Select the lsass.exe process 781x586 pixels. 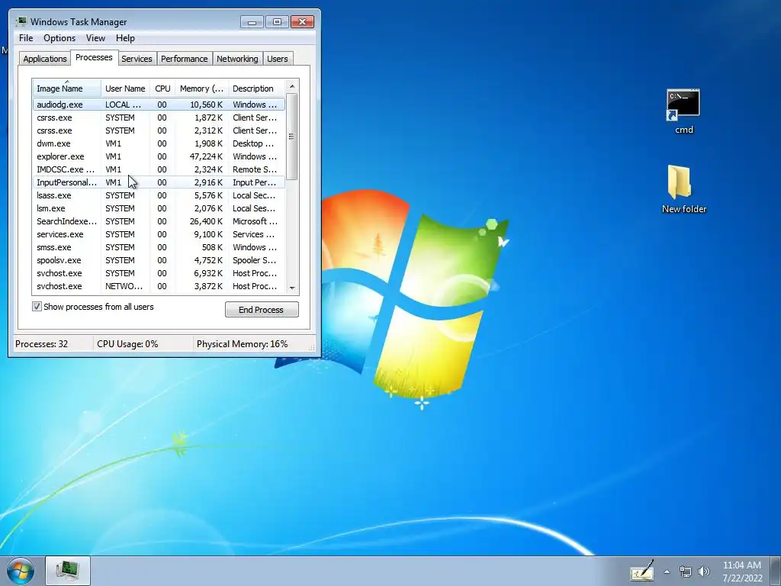click(x=159, y=195)
